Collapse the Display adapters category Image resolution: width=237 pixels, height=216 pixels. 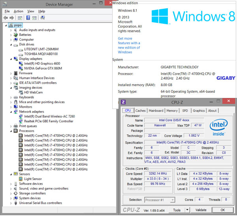(x=11, y=59)
